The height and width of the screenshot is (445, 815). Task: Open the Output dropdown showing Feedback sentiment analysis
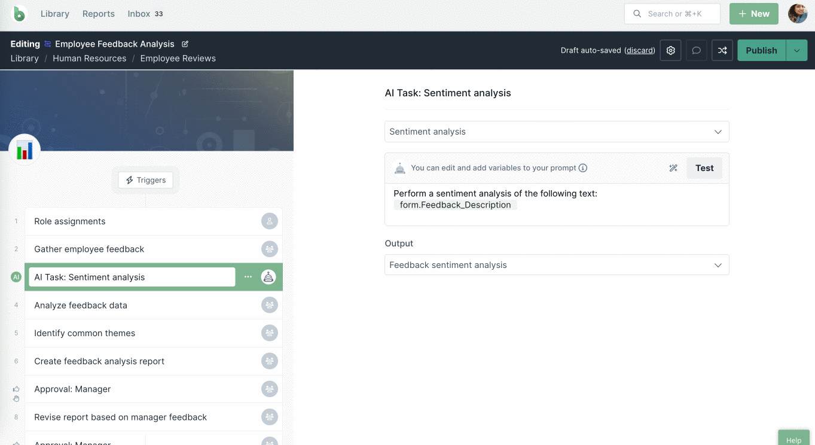pyautogui.click(x=557, y=264)
